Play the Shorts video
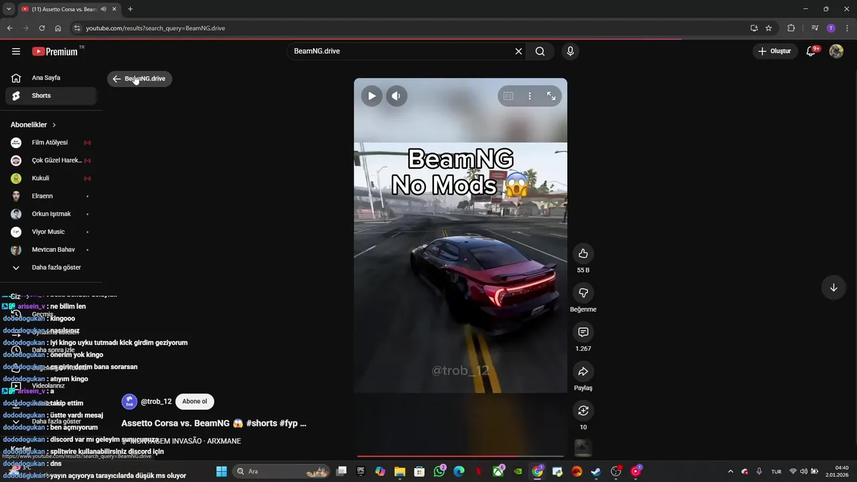The image size is (857, 482). tap(372, 96)
